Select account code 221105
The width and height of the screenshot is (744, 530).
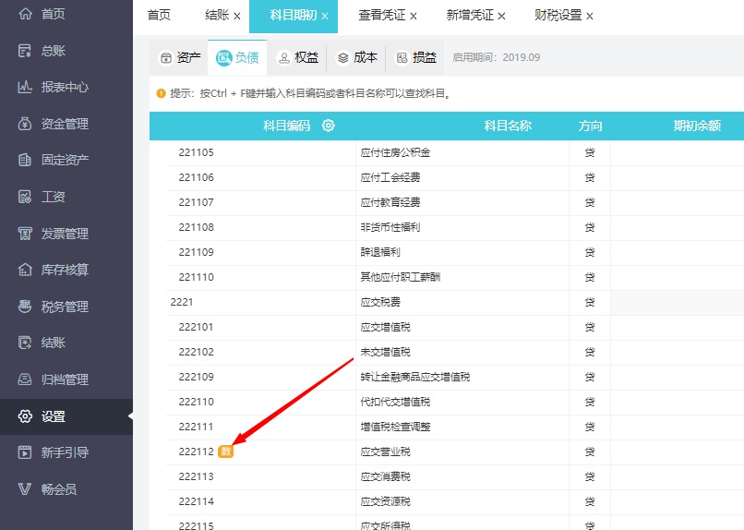pyautogui.click(x=197, y=152)
